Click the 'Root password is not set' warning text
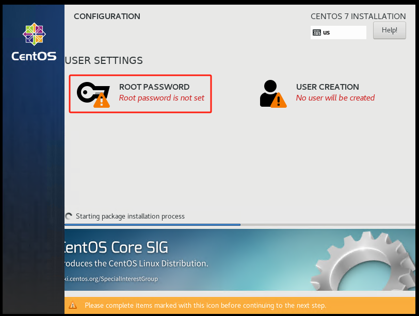Viewport: 419px width, 316px height. [162, 98]
